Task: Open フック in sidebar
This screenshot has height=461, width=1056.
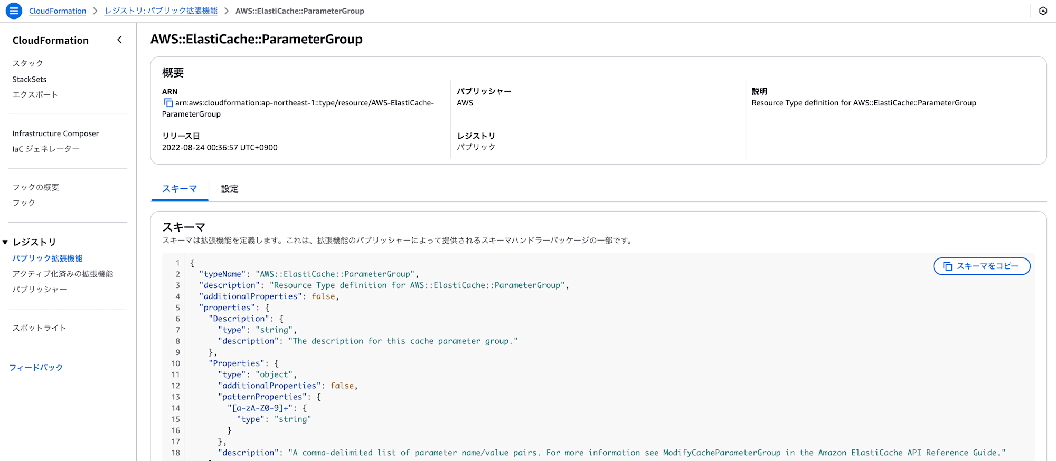Action: click(24, 203)
